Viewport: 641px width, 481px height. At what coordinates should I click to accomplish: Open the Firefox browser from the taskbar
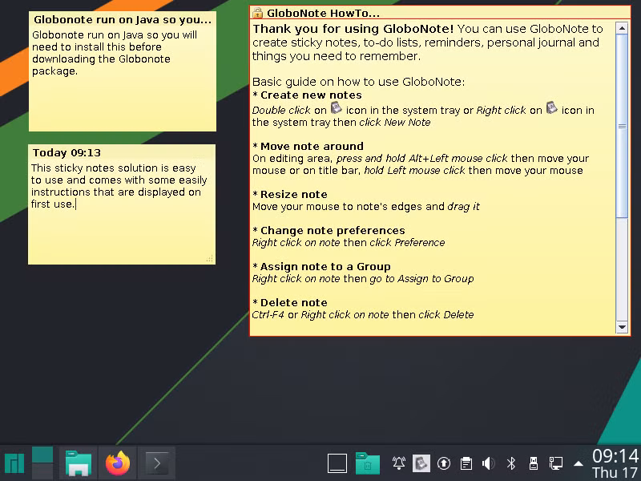[x=118, y=463]
